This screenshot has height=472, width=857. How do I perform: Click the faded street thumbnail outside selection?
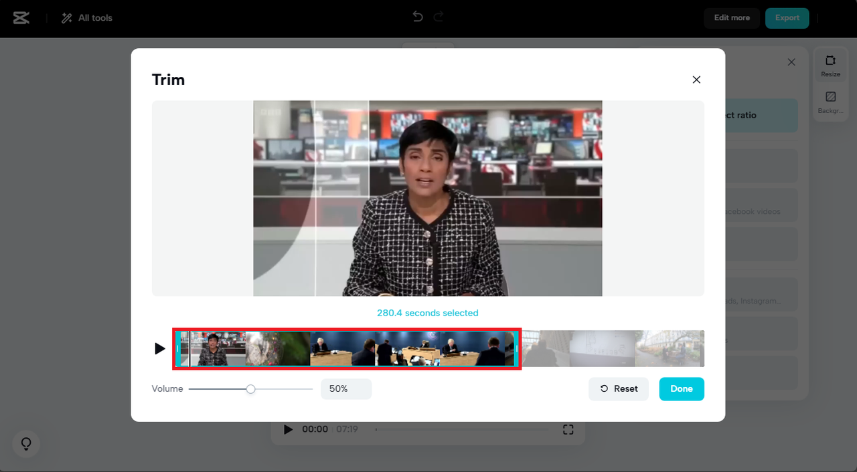670,348
